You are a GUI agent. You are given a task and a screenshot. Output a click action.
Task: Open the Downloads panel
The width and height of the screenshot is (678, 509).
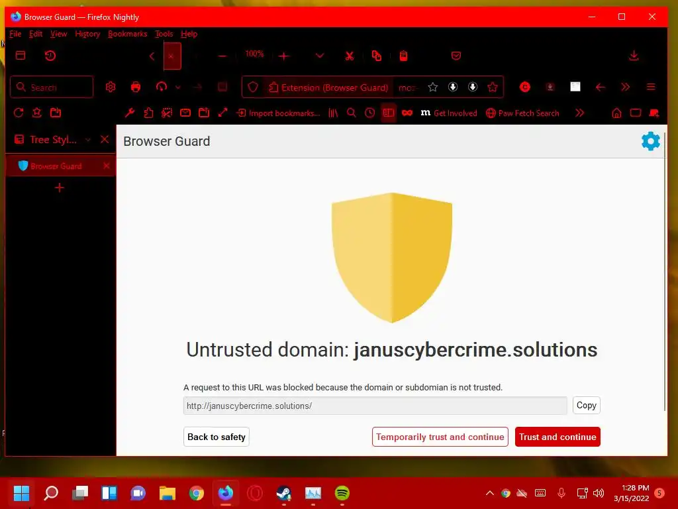tap(634, 56)
